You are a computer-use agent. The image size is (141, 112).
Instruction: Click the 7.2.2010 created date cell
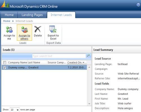(77, 68)
